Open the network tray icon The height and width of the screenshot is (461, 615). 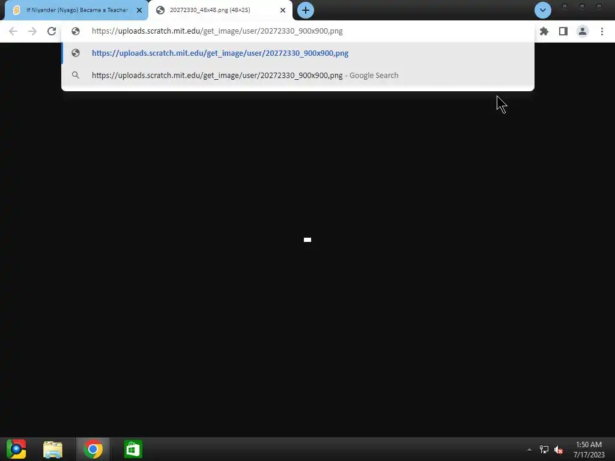tap(544, 450)
